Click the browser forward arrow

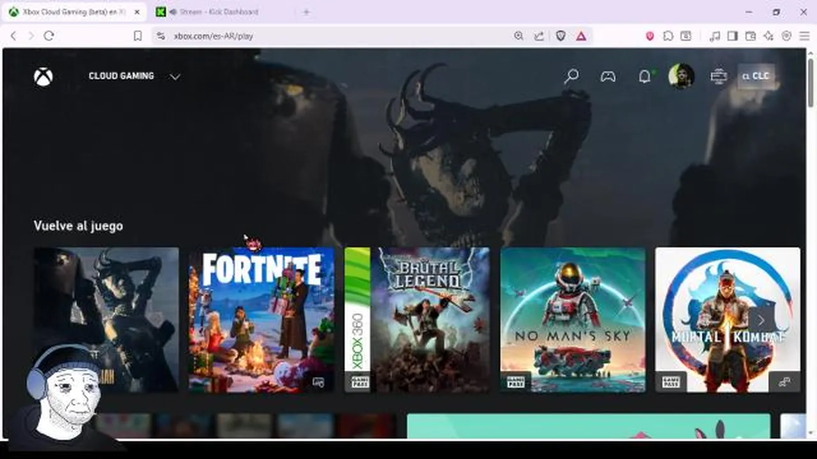point(31,36)
